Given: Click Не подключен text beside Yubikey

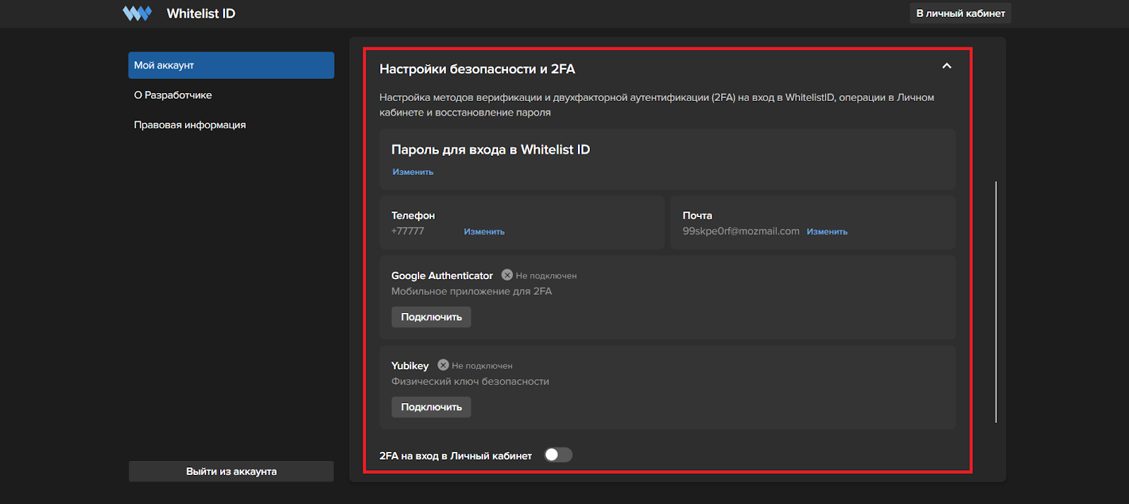Looking at the screenshot, I should (482, 366).
